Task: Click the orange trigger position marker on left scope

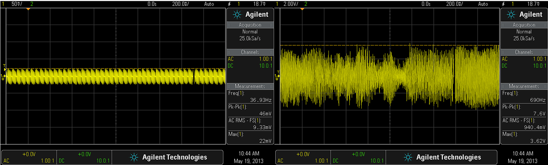Action: [28, 9]
